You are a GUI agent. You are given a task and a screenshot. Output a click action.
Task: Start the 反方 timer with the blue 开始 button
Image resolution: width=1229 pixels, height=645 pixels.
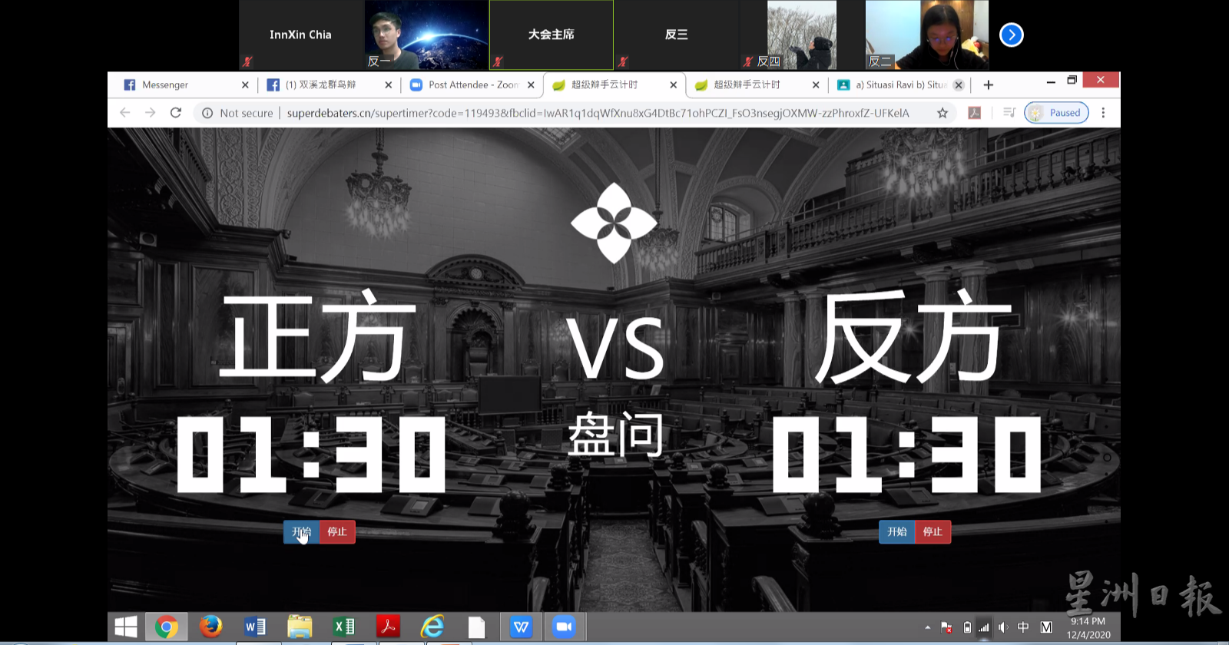[897, 531]
